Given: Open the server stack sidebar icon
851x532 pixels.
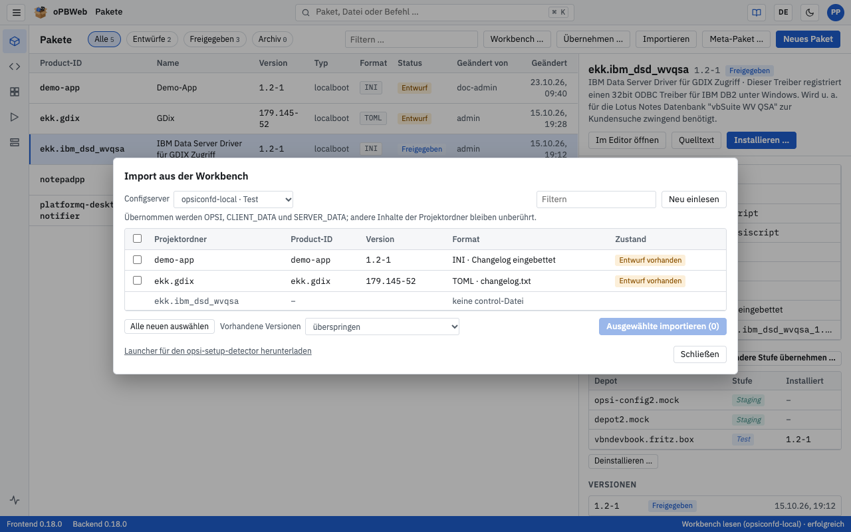Looking at the screenshot, I should [15, 142].
